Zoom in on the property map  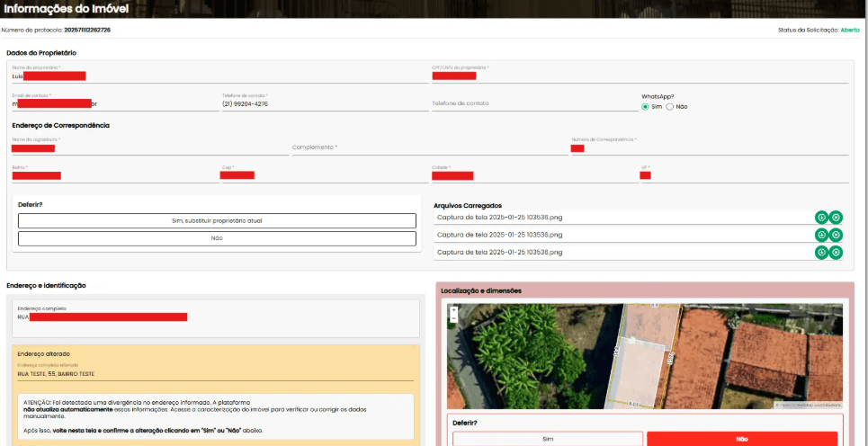tap(454, 310)
